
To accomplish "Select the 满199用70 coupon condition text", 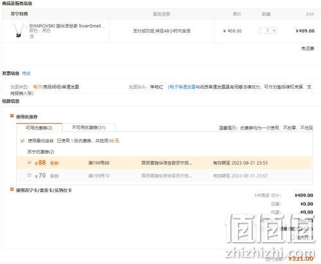I will [99, 176].
